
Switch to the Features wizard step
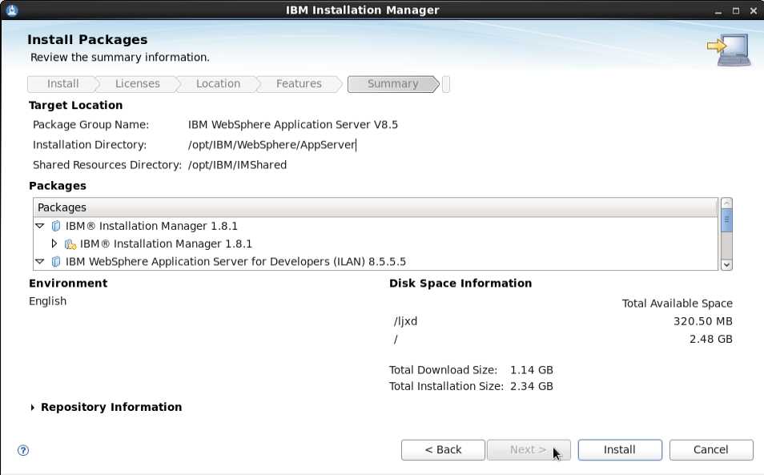tap(299, 84)
